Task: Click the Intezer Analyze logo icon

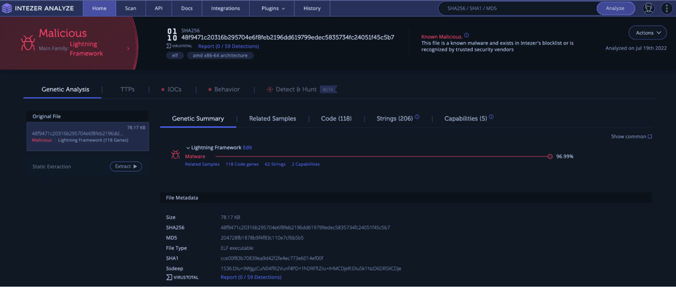Action: [x=8, y=8]
